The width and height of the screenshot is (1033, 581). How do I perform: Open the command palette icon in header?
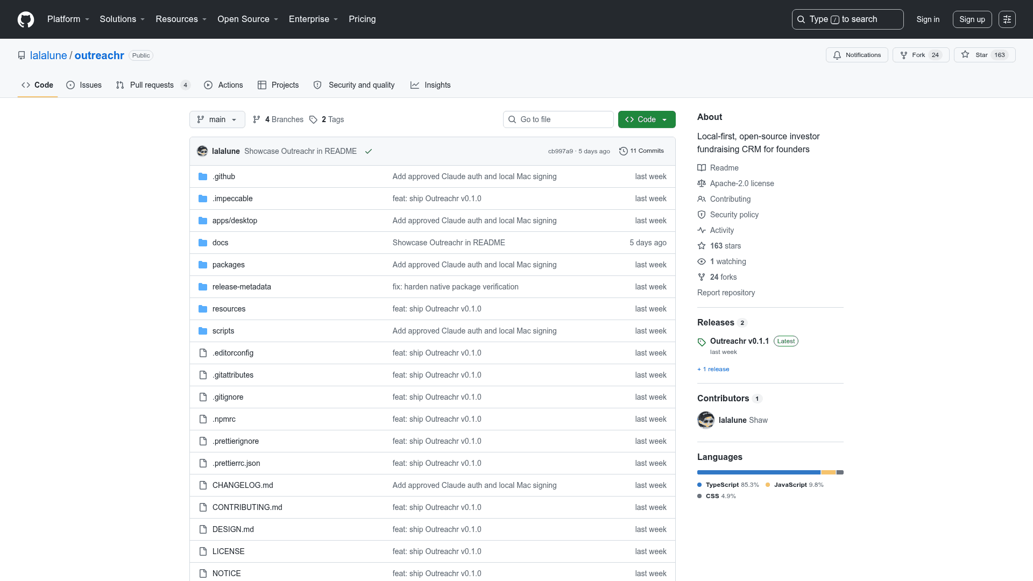pos(1007,19)
